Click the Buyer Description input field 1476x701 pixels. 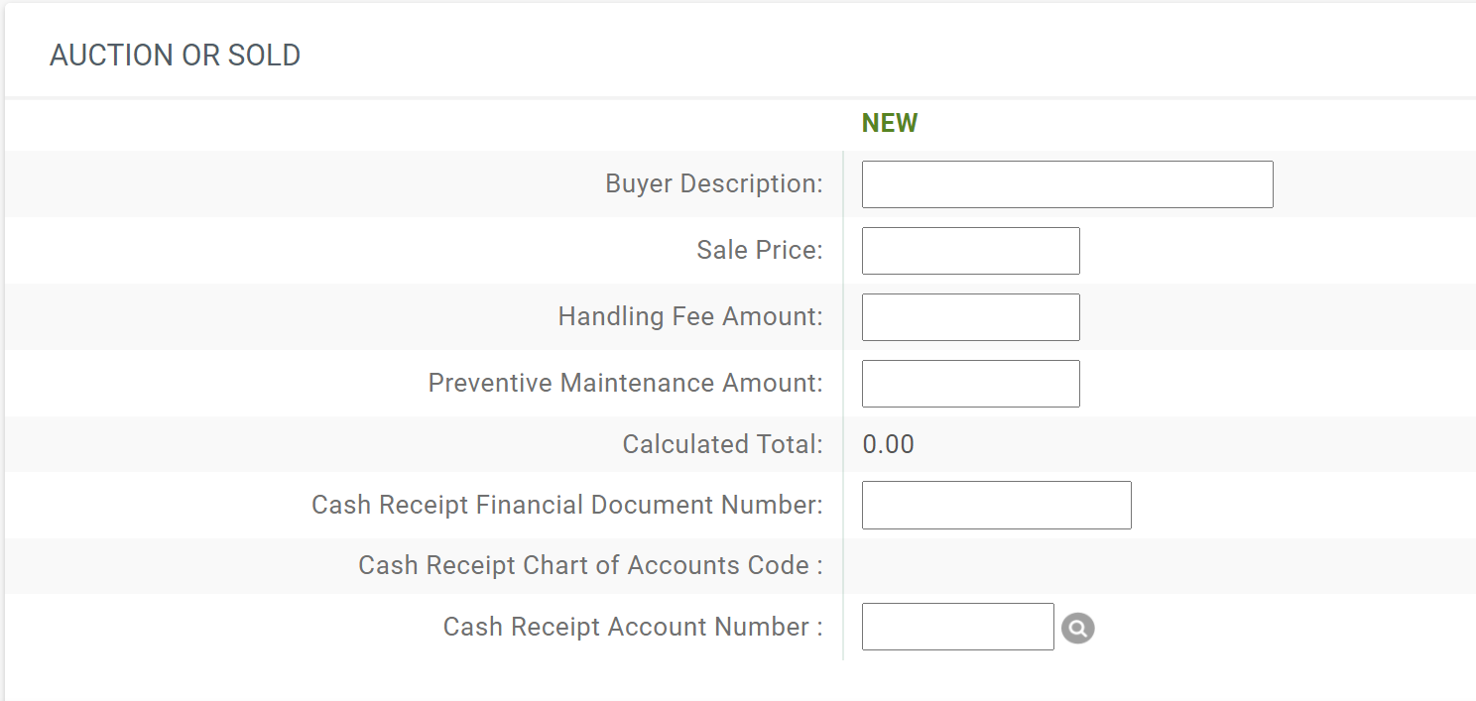tap(1066, 183)
